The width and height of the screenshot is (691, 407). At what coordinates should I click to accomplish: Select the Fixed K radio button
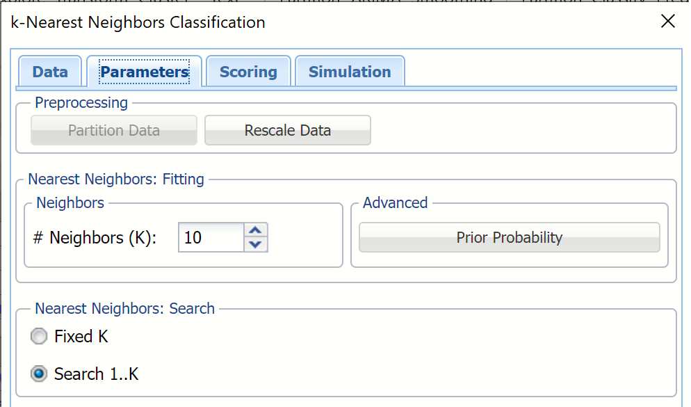coord(40,337)
